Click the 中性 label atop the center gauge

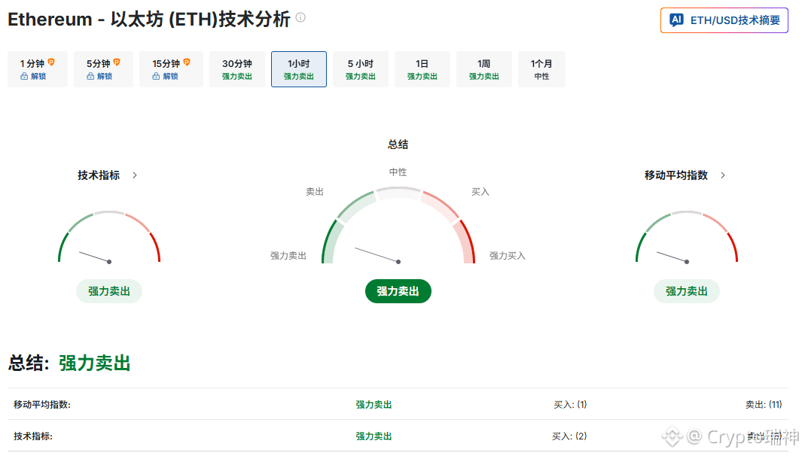398,172
